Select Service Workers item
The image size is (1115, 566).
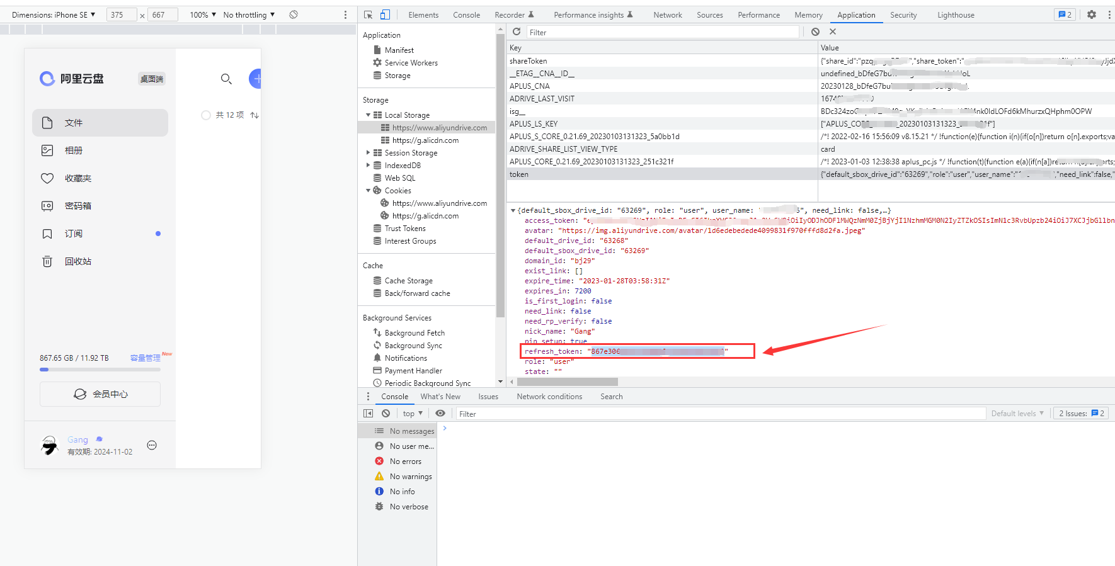411,63
